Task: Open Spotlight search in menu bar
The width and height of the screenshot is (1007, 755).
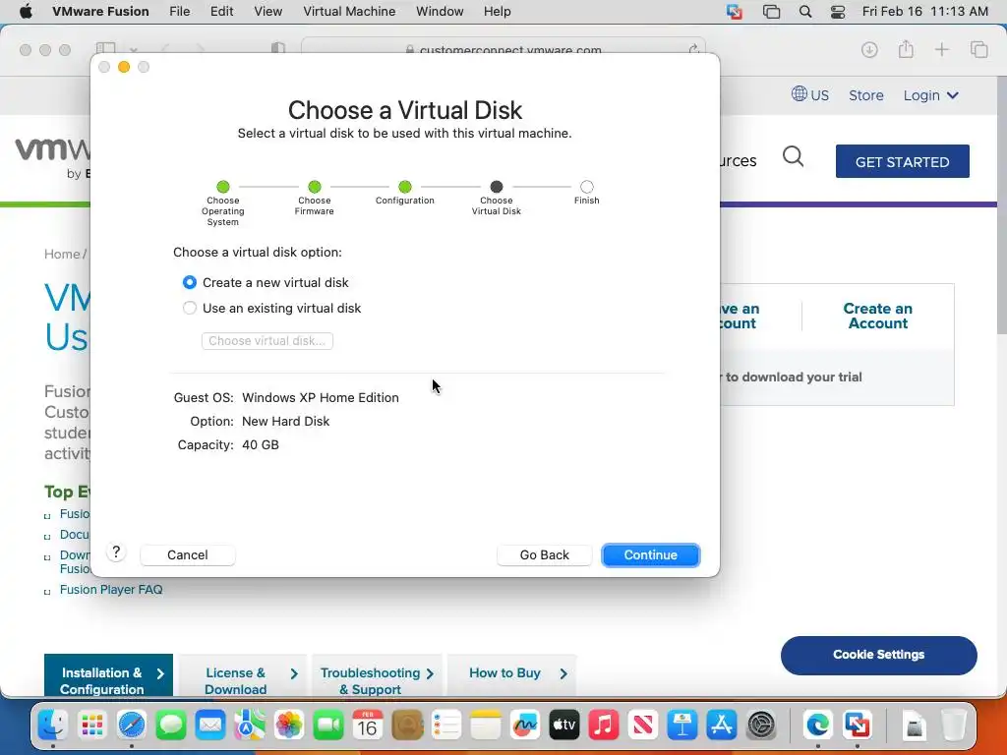Action: [804, 12]
